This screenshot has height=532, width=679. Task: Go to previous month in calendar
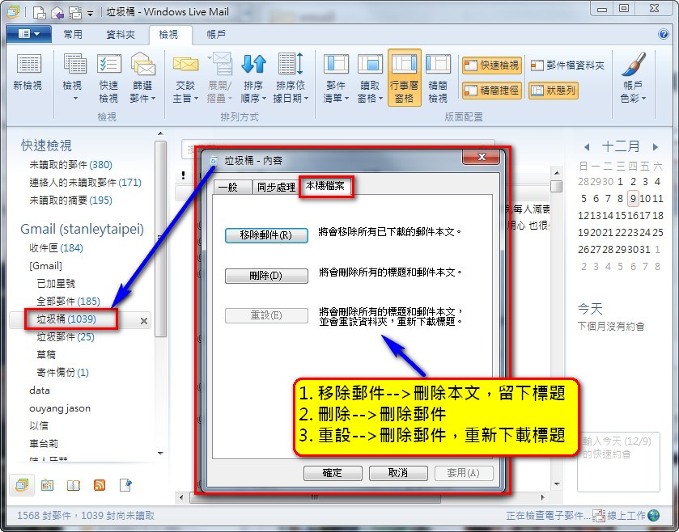(x=587, y=147)
